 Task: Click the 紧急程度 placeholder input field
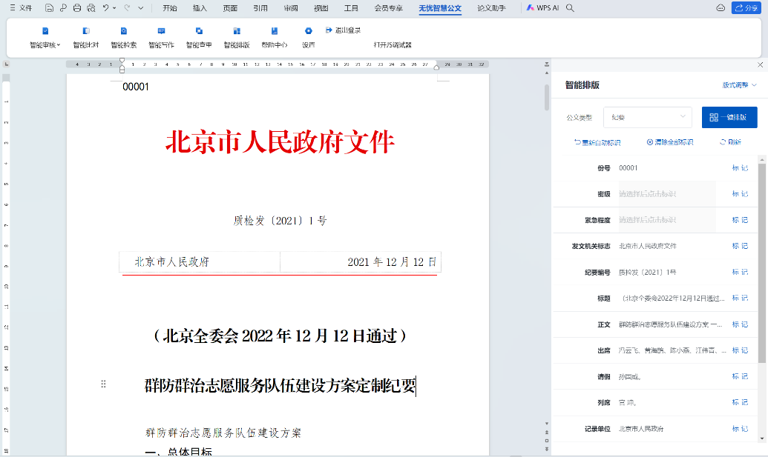(x=666, y=220)
